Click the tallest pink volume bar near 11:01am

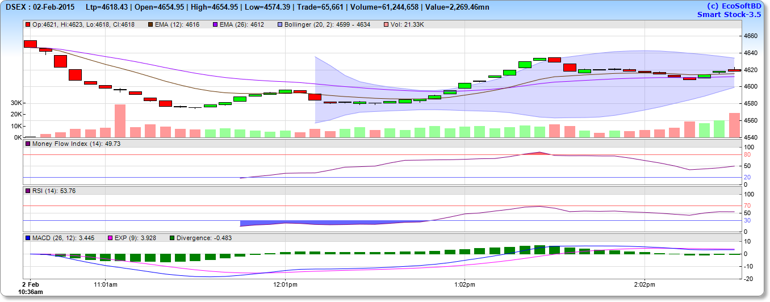coord(120,121)
